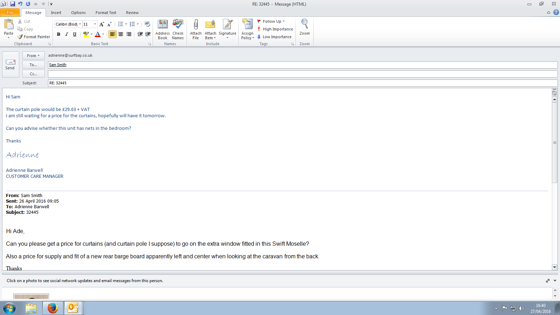Open the Zoom magnifier tool
This screenshot has height=315, width=560.
(304, 27)
